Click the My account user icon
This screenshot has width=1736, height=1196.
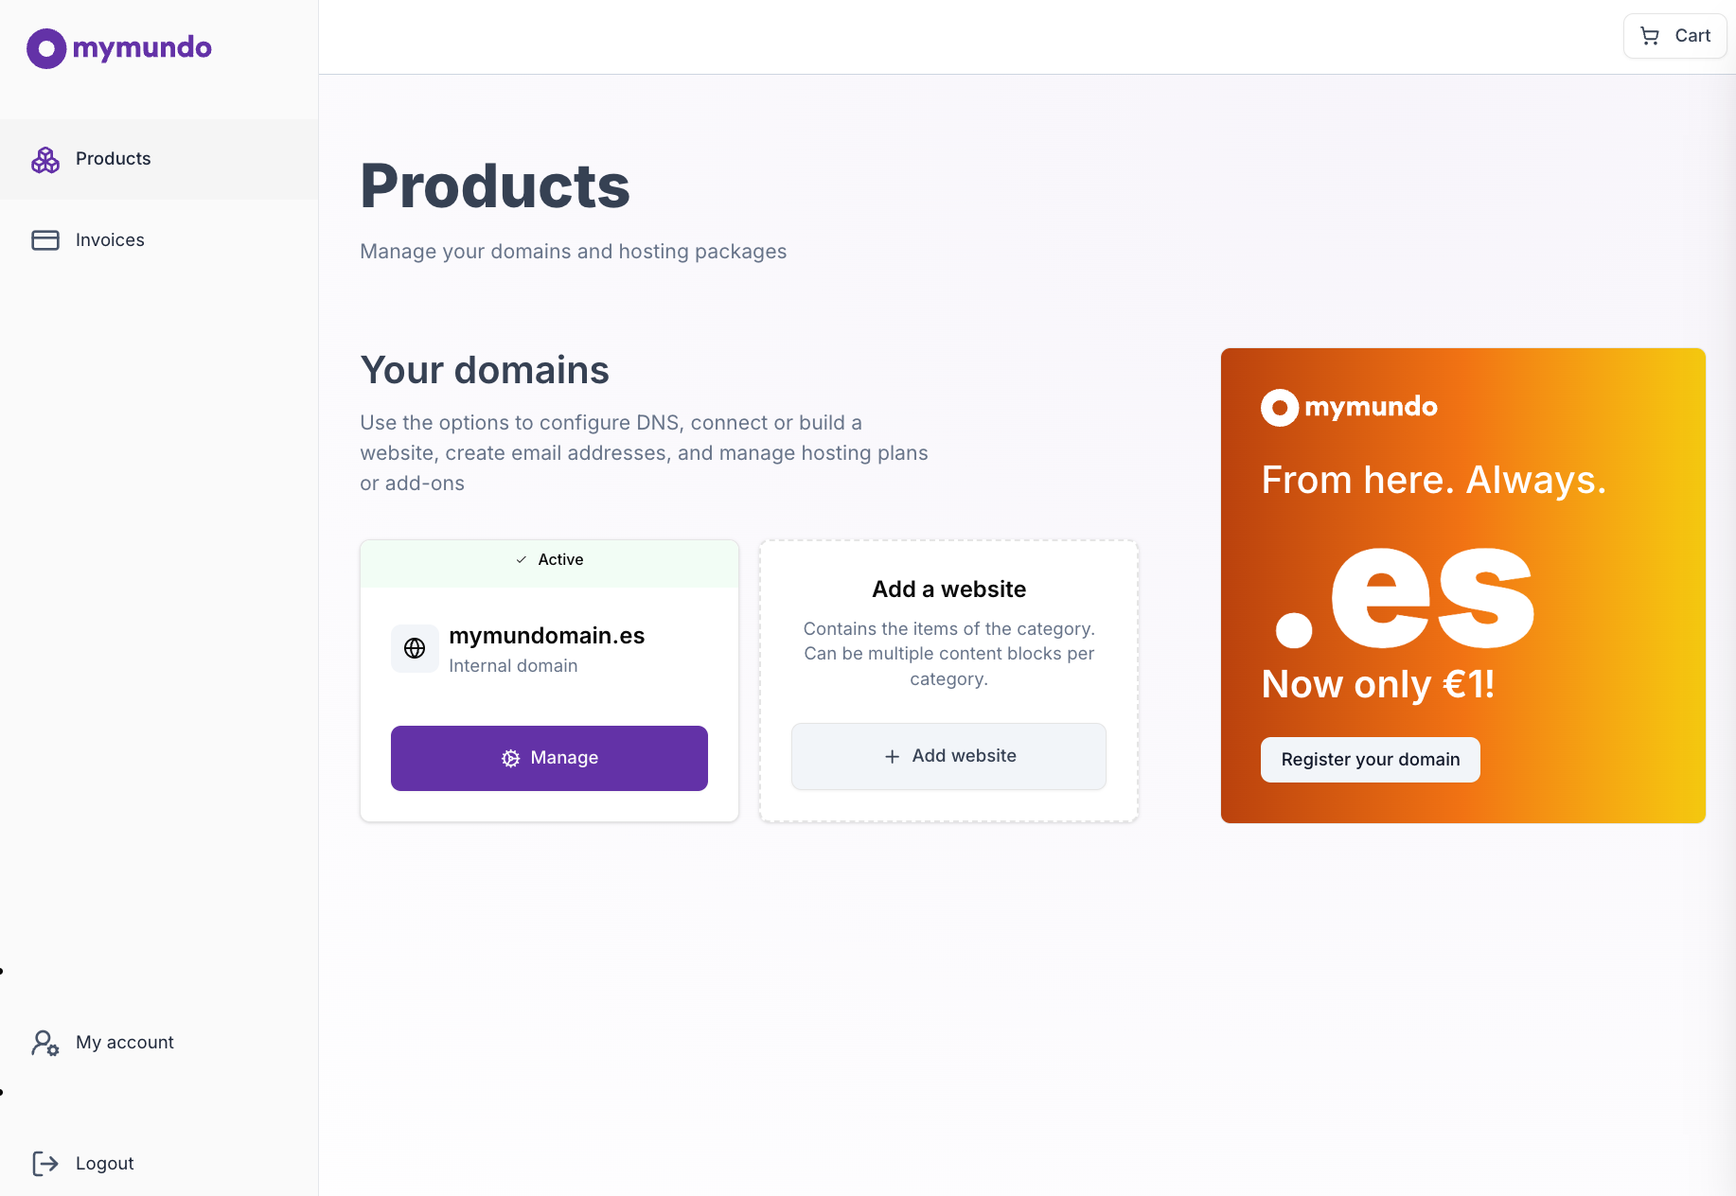(x=44, y=1043)
